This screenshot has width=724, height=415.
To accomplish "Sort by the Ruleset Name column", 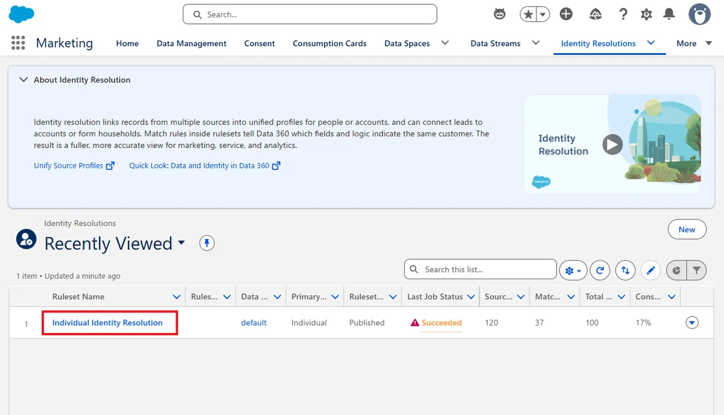I will point(78,297).
